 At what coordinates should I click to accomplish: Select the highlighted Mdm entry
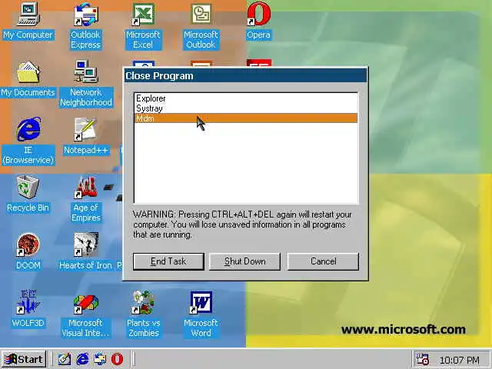(x=246, y=118)
